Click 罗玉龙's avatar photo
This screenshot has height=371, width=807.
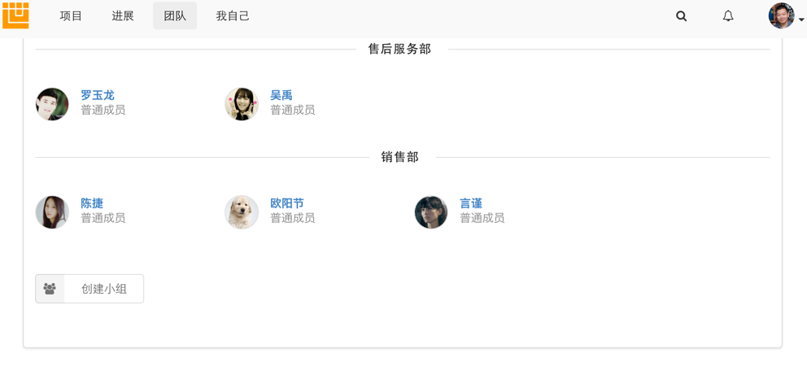coord(52,104)
